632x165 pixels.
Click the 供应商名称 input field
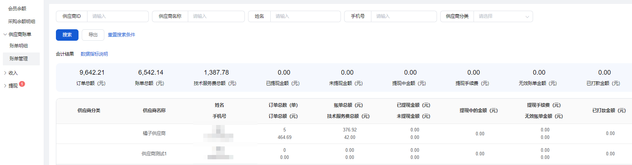tap(216, 16)
